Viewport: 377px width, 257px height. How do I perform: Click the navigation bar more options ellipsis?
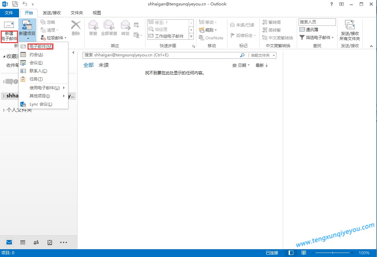pyautogui.click(x=64, y=242)
